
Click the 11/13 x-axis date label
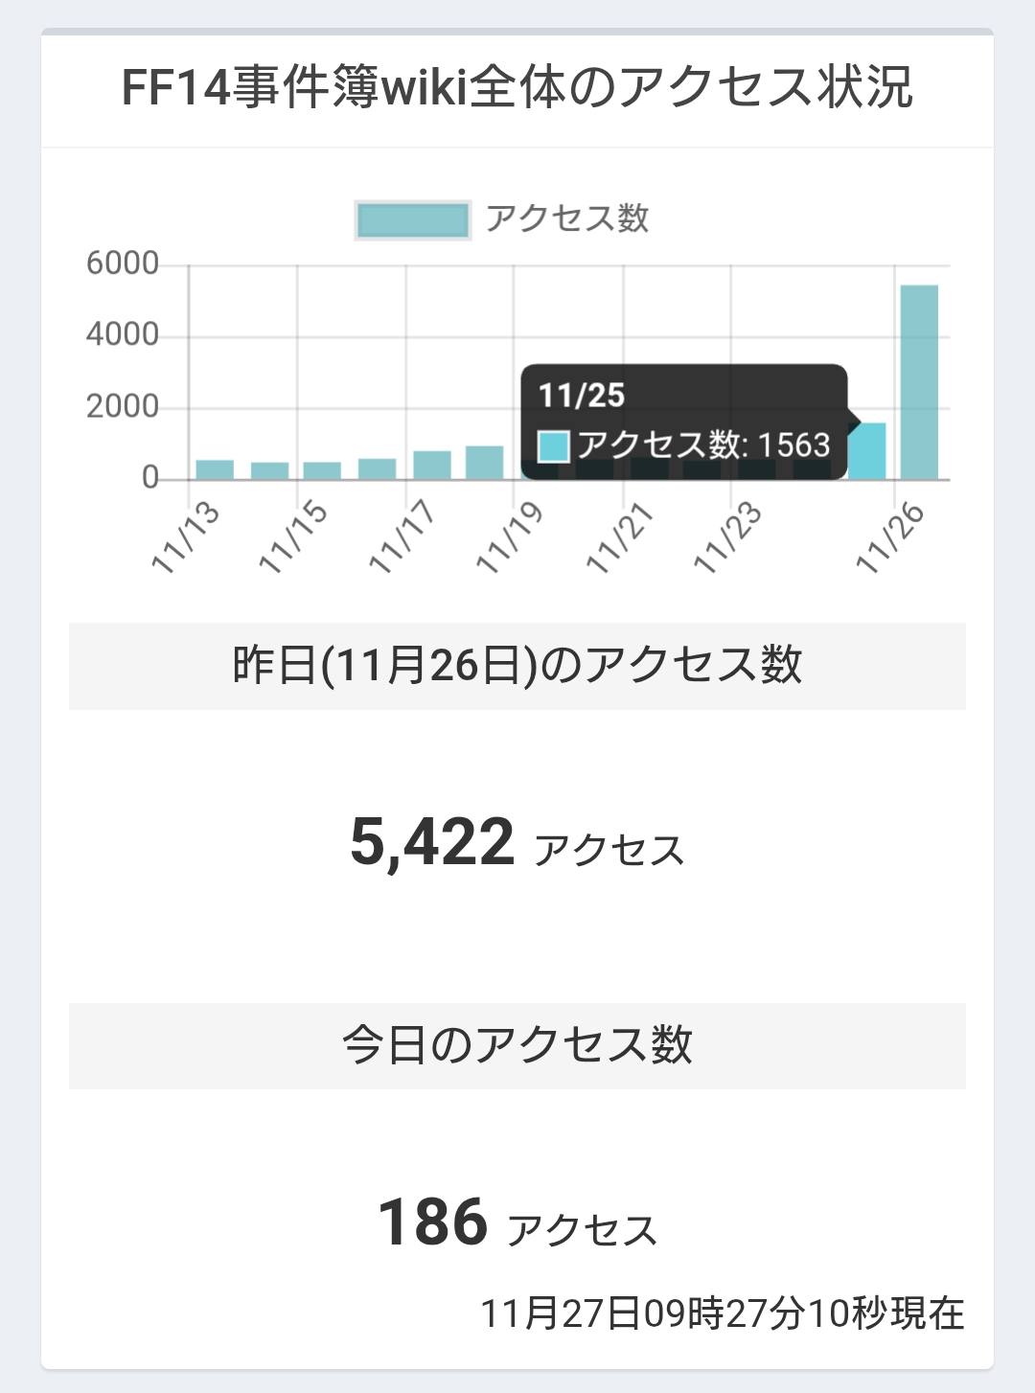pos(187,537)
